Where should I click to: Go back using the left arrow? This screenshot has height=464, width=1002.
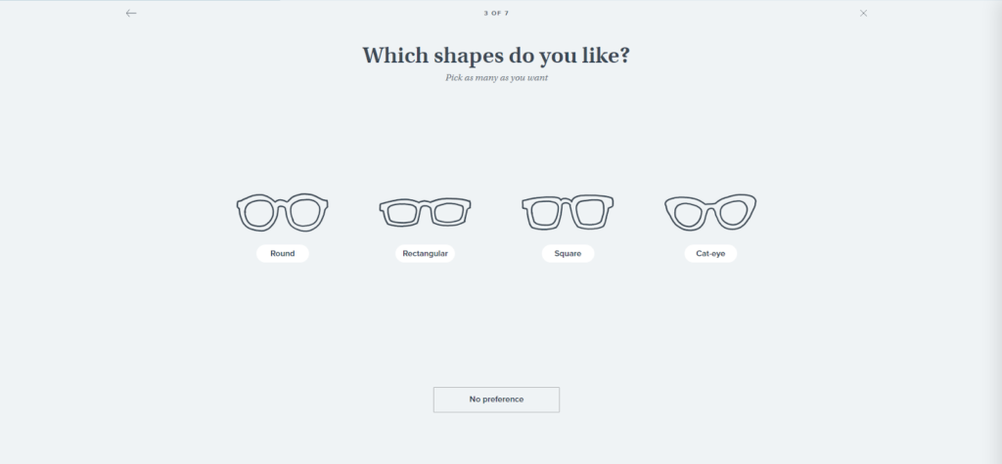[x=131, y=13]
